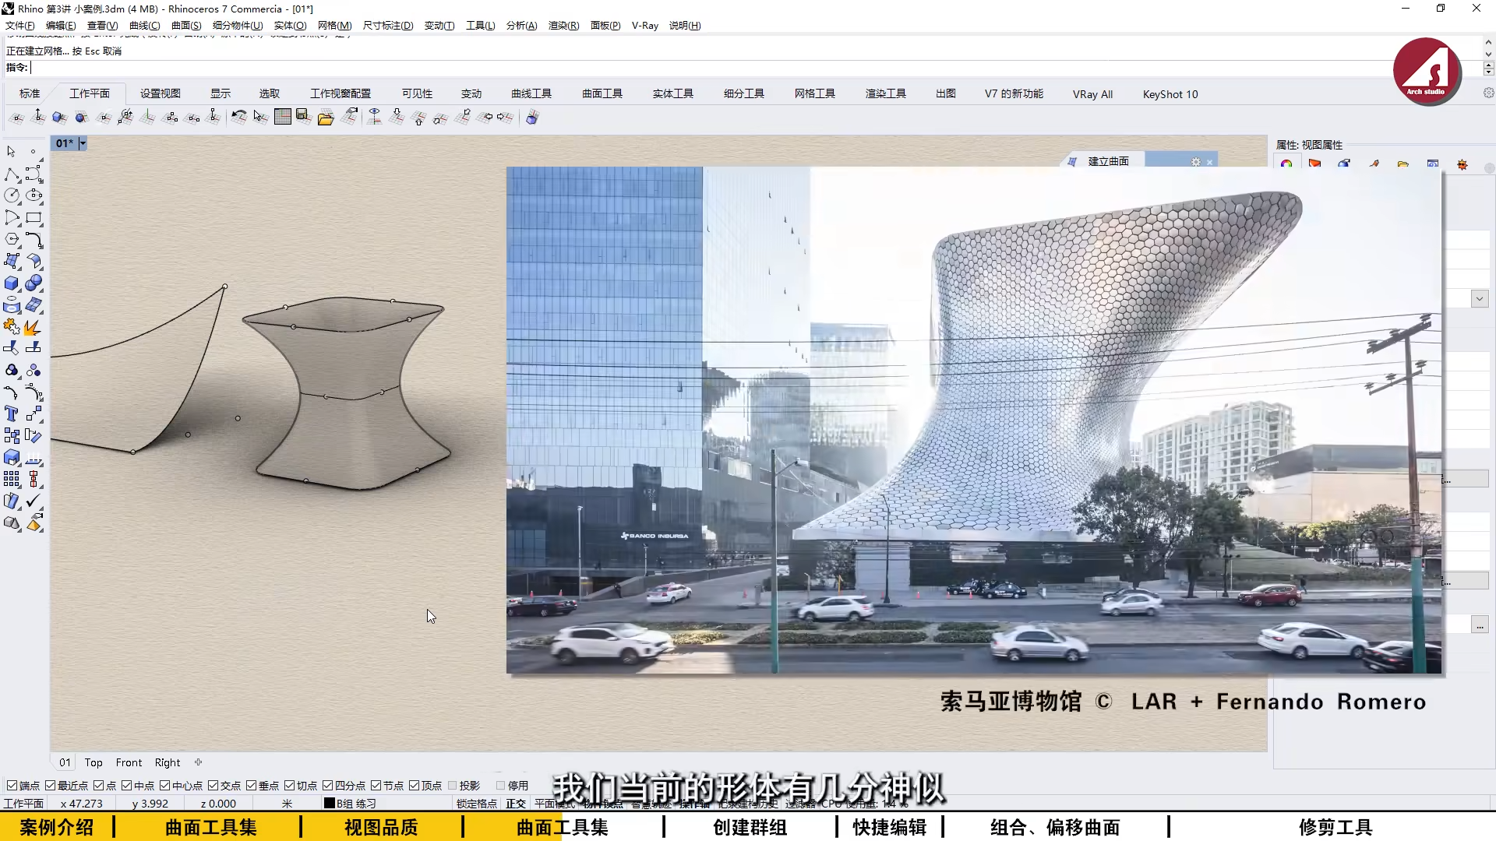Click the undo icon in the toolbar
The height and width of the screenshot is (841, 1496).
coord(238,117)
